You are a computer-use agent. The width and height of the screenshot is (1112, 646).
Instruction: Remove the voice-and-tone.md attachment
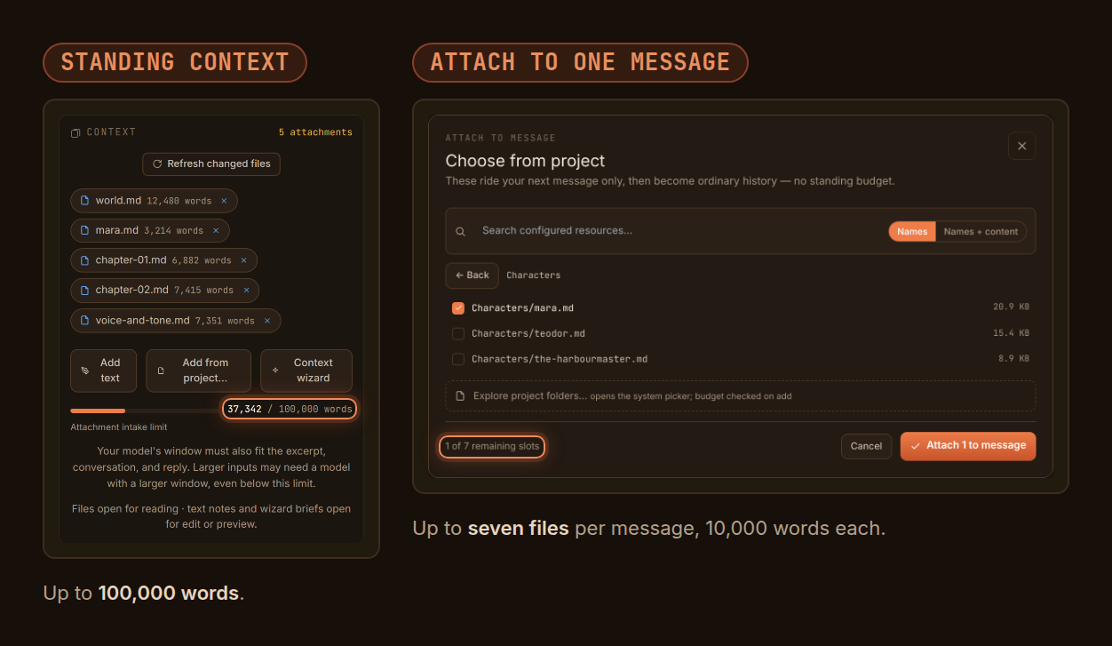[x=267, y=320]
